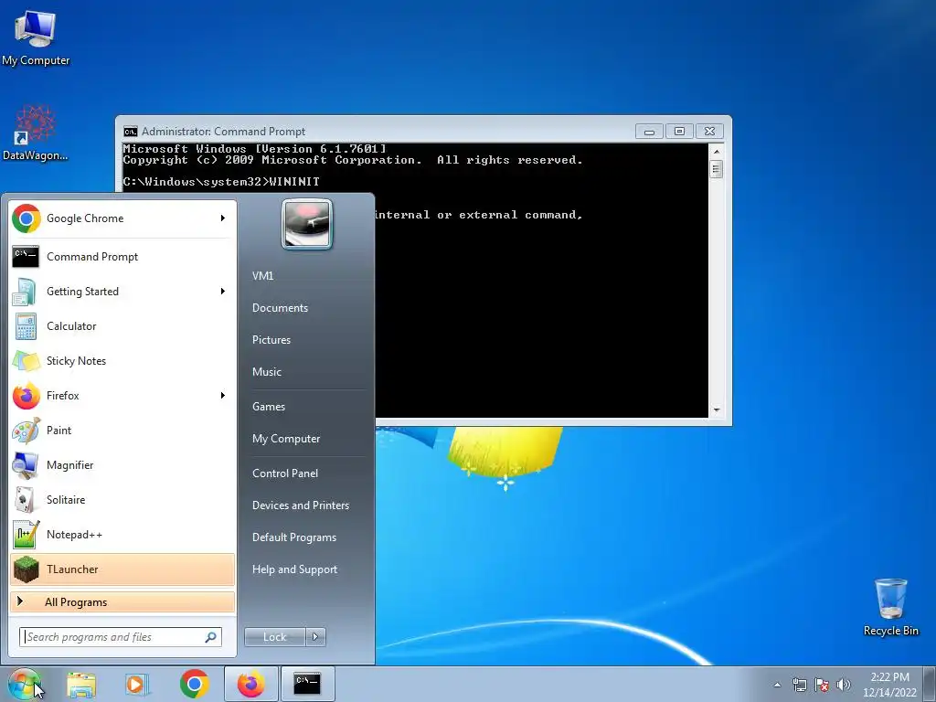Open shutdown options arrow next to Lock
The width and height of the screenshot is (936, 702).
315,637
